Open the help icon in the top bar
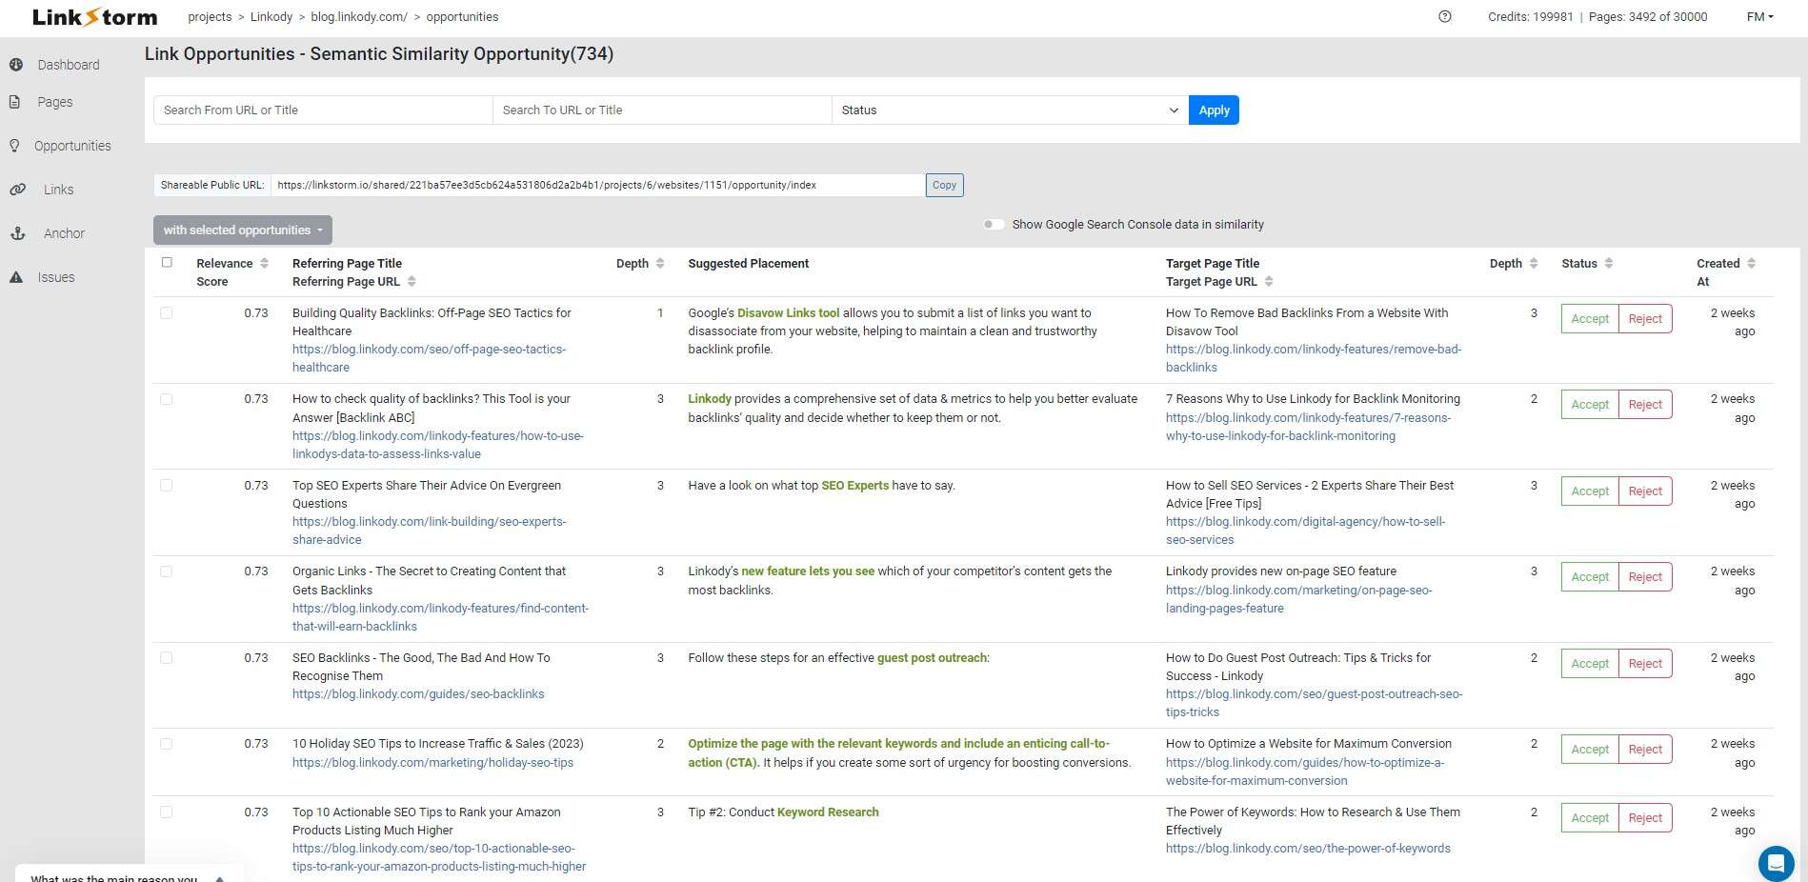Viewport: 1808px width, 882px height. click(x=1445, y=16)
